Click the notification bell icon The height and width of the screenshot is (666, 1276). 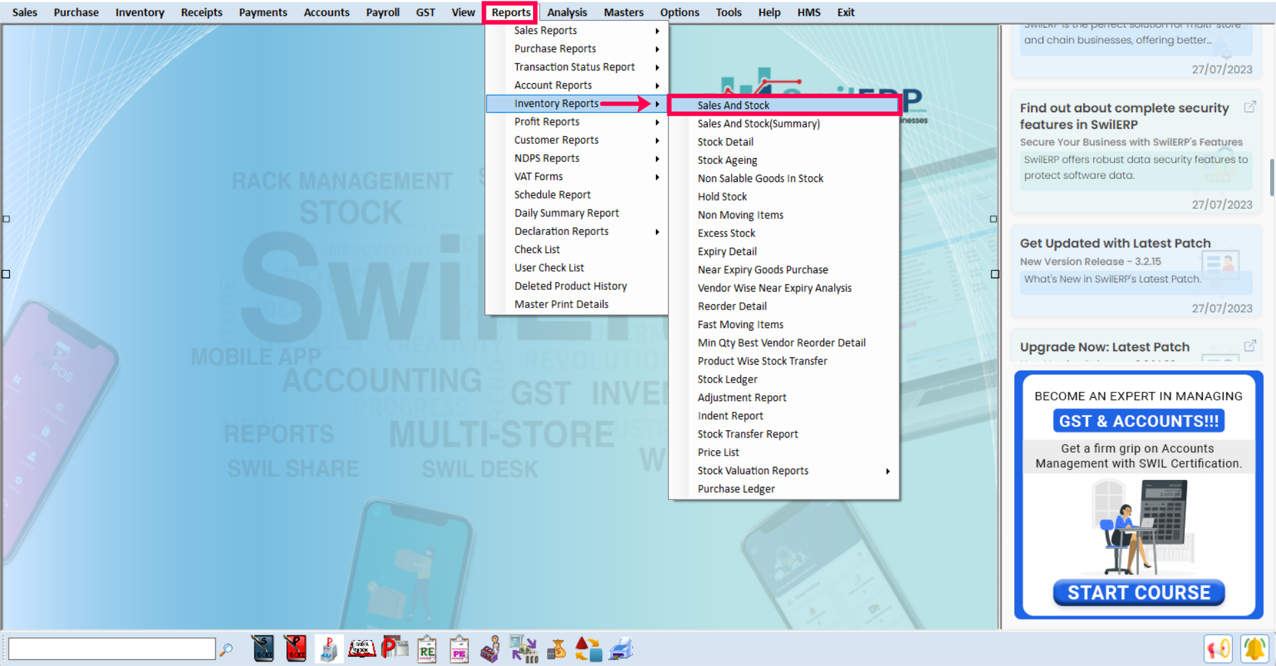tap(1255, 649)
